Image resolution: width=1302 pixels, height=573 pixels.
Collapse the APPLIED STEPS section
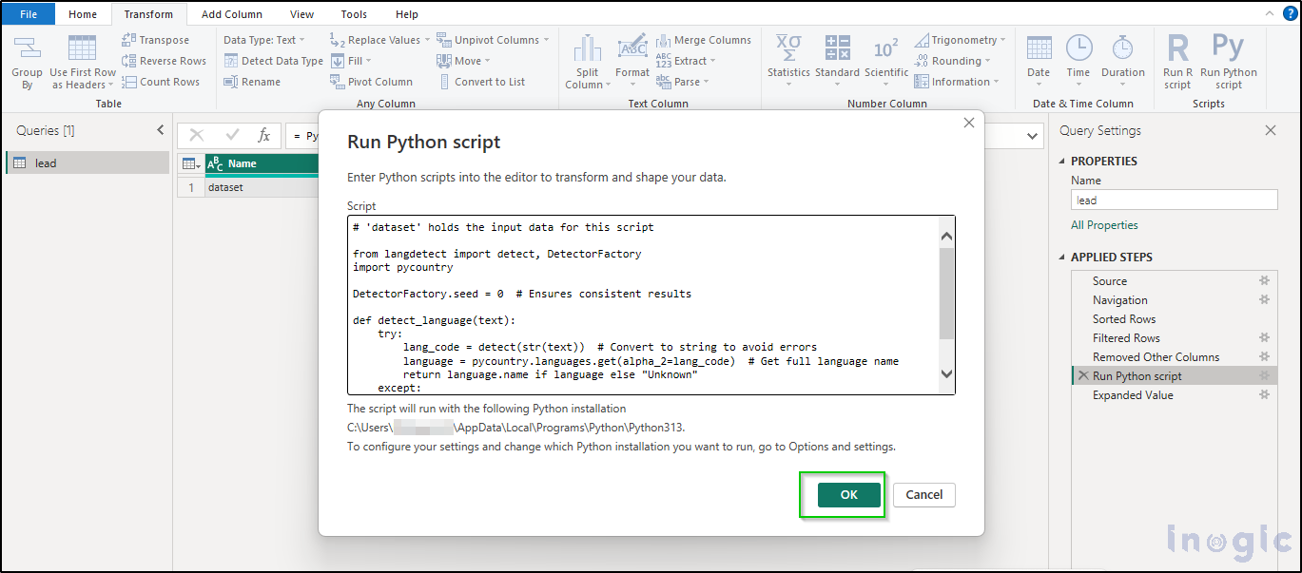(x=1063, y=258)
